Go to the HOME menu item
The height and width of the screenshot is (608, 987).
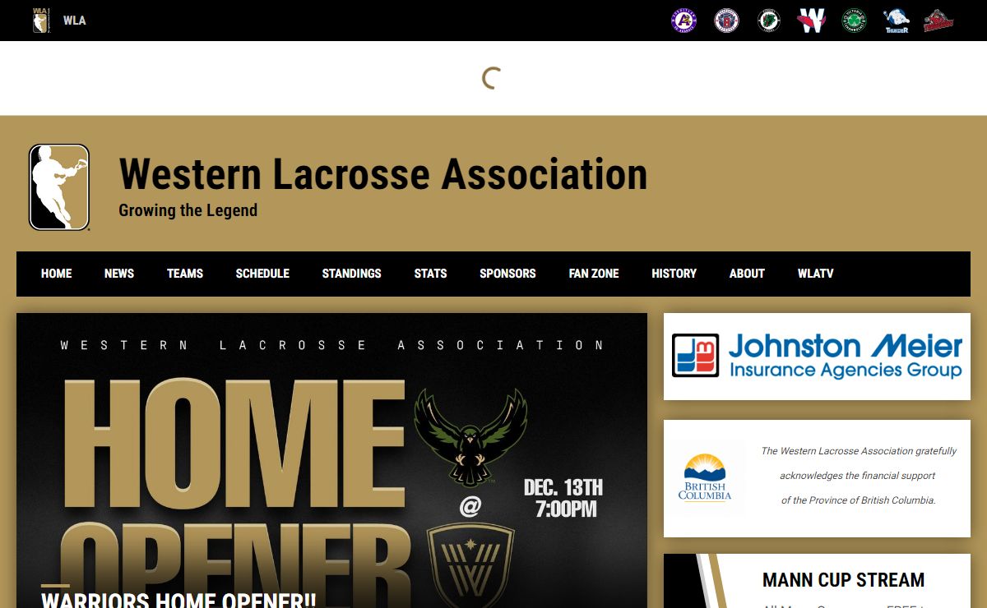(57, 274)
